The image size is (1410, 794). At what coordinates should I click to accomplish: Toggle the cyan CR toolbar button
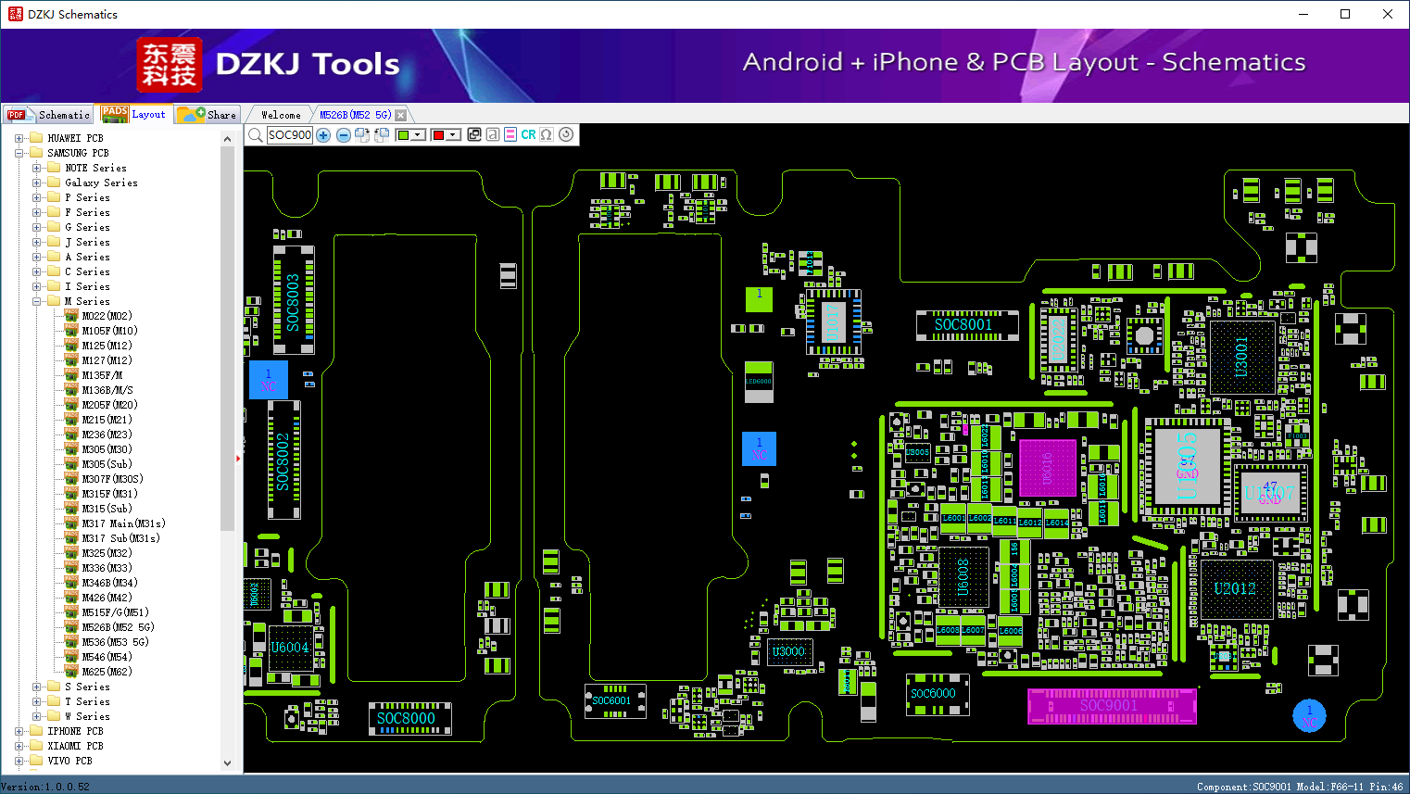[528, 134]
